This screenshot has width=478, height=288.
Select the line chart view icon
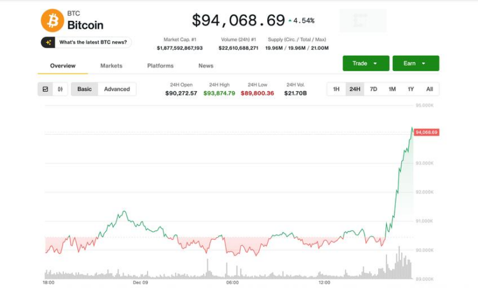45,89
